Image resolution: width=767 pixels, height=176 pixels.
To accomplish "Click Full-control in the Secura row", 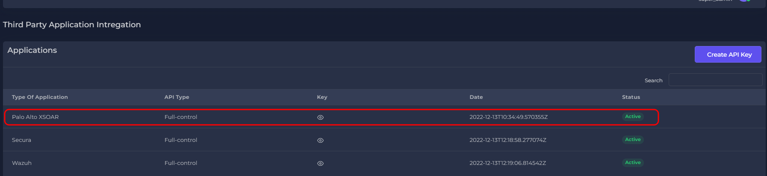I will tap(180, 140).
